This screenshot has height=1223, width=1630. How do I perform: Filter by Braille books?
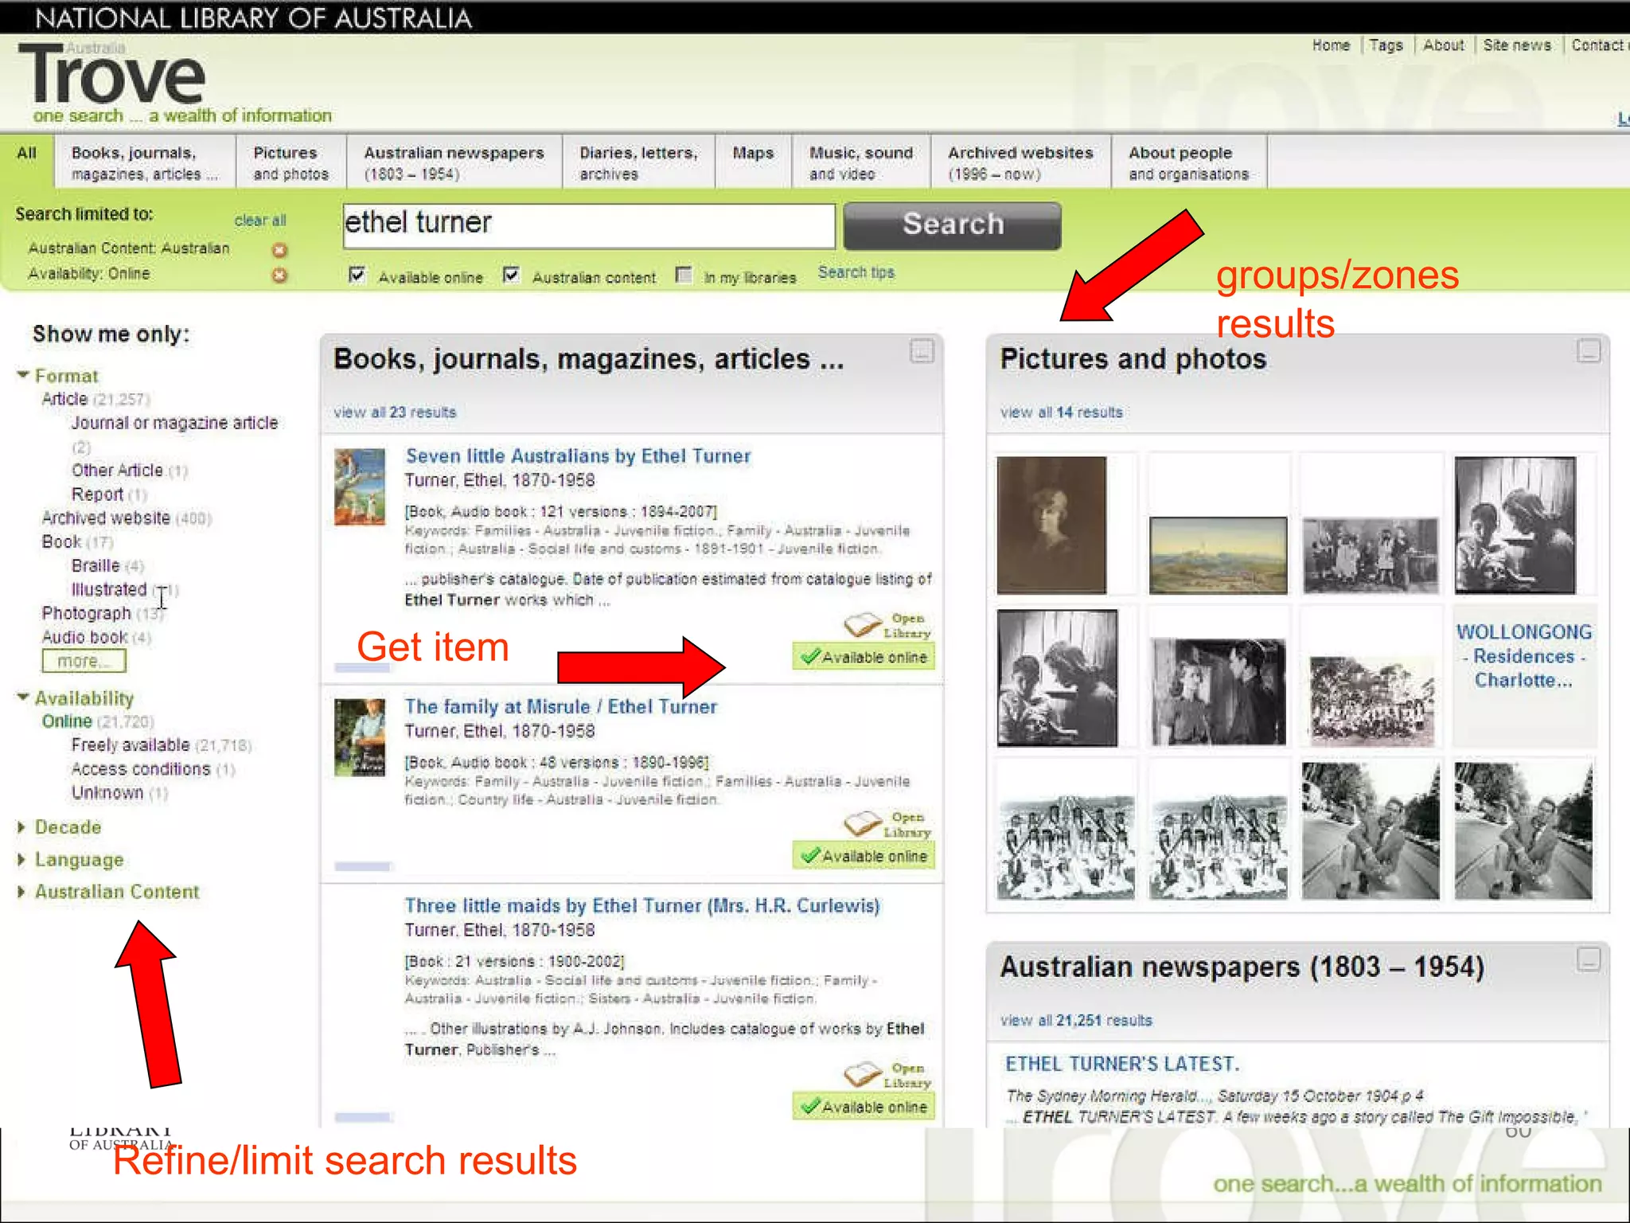pos(96,566)
